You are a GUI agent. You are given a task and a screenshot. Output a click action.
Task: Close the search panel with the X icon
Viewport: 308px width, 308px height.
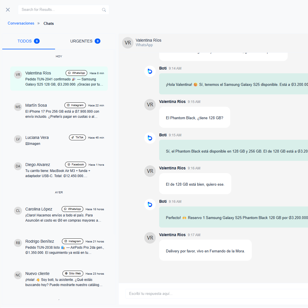click(8, 10)
